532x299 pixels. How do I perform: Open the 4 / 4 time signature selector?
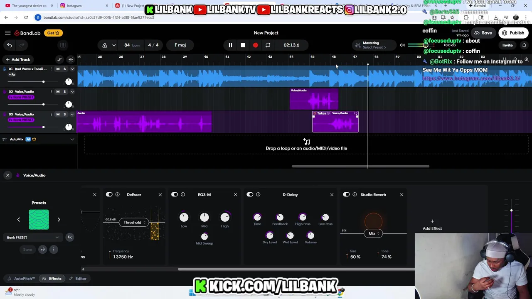click(153, 45)
